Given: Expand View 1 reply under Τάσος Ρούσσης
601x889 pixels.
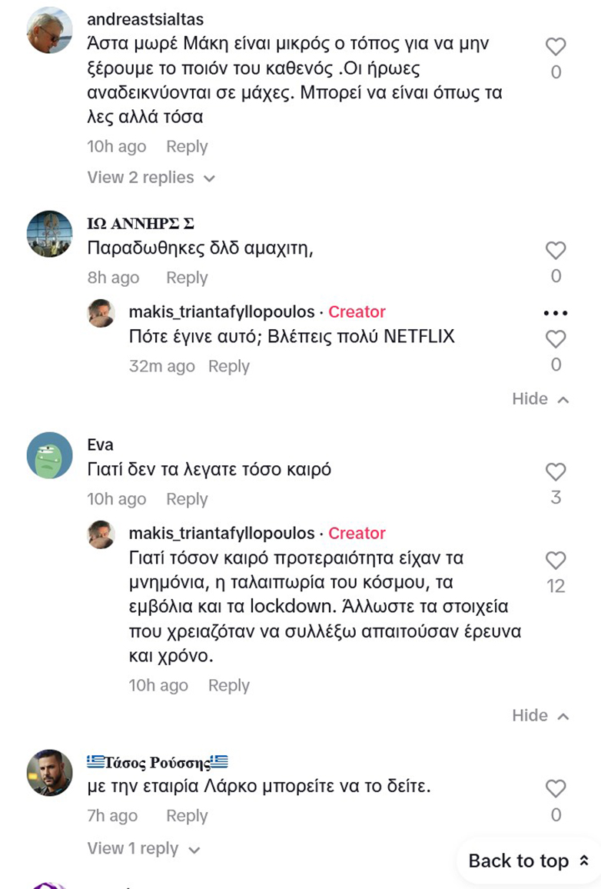Looking at the screenshot, I should click(144, 849).
